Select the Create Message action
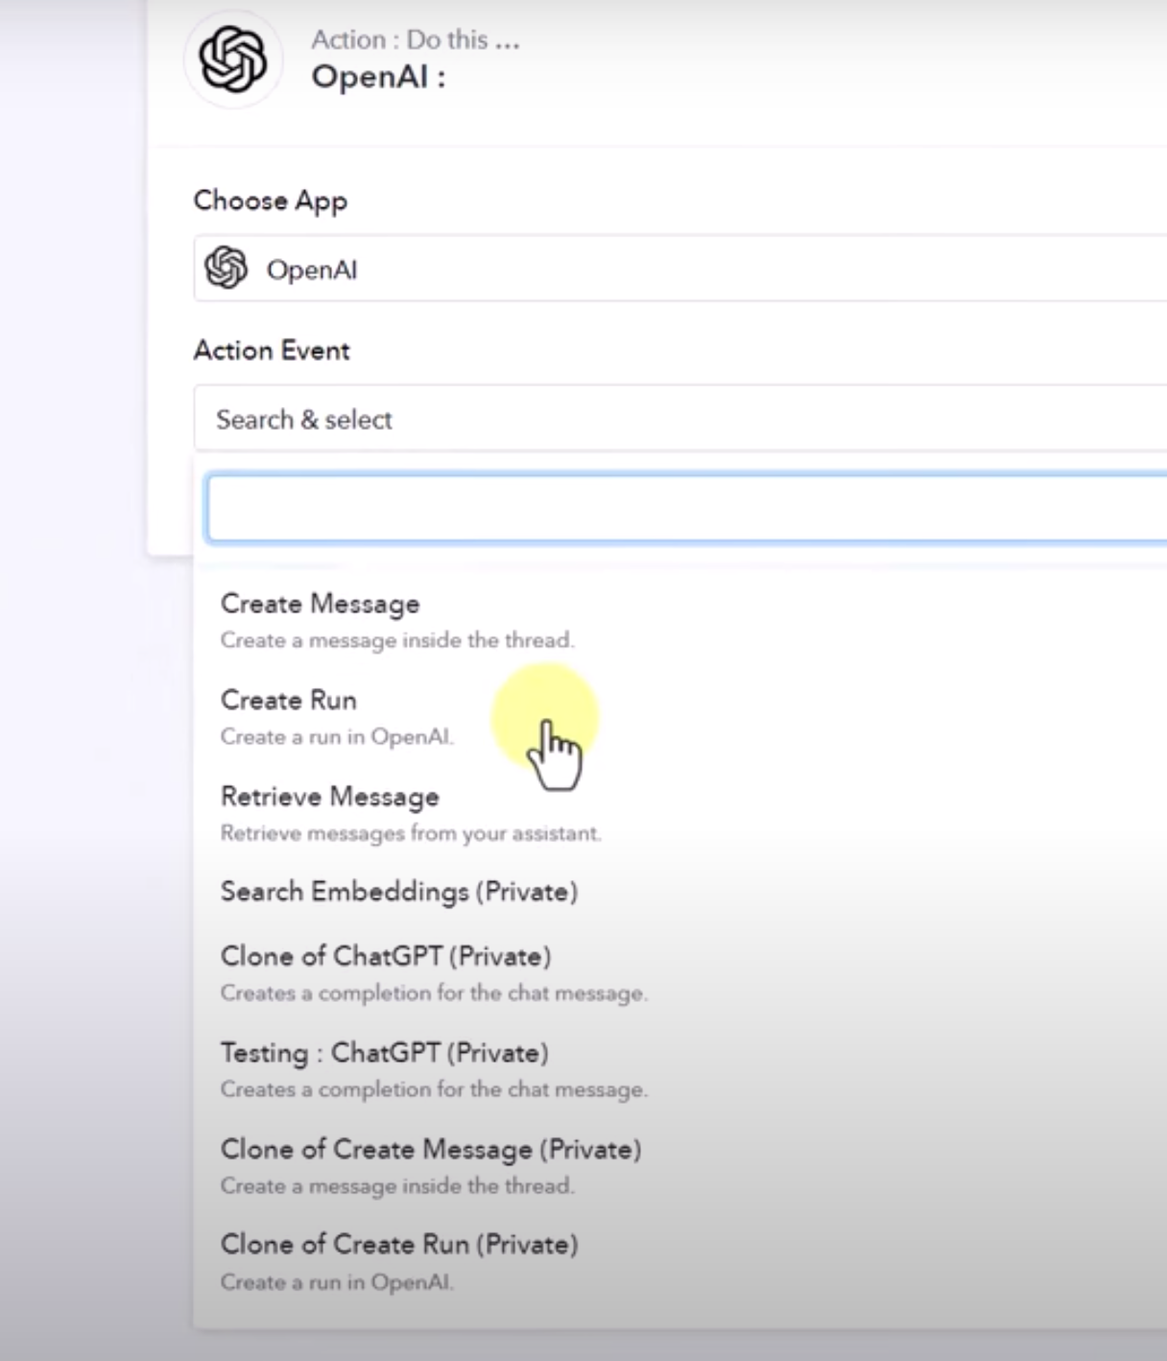The image size is (1167, 1361). tap(680, 620)
